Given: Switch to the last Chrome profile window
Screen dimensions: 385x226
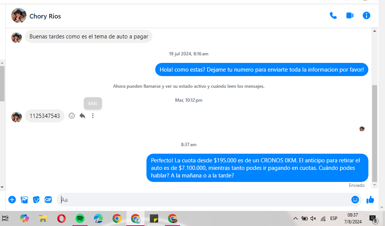Looking at the screenshot, I should [172, 218].
